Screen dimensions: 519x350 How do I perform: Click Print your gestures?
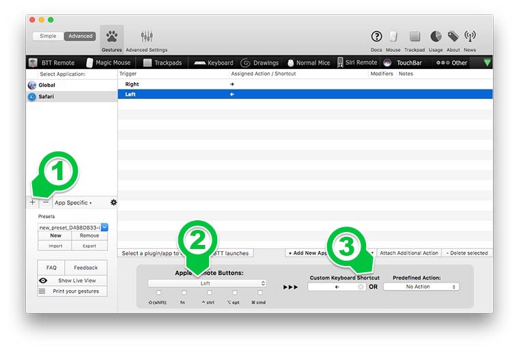pyautogui.click(x=72, y=291)
